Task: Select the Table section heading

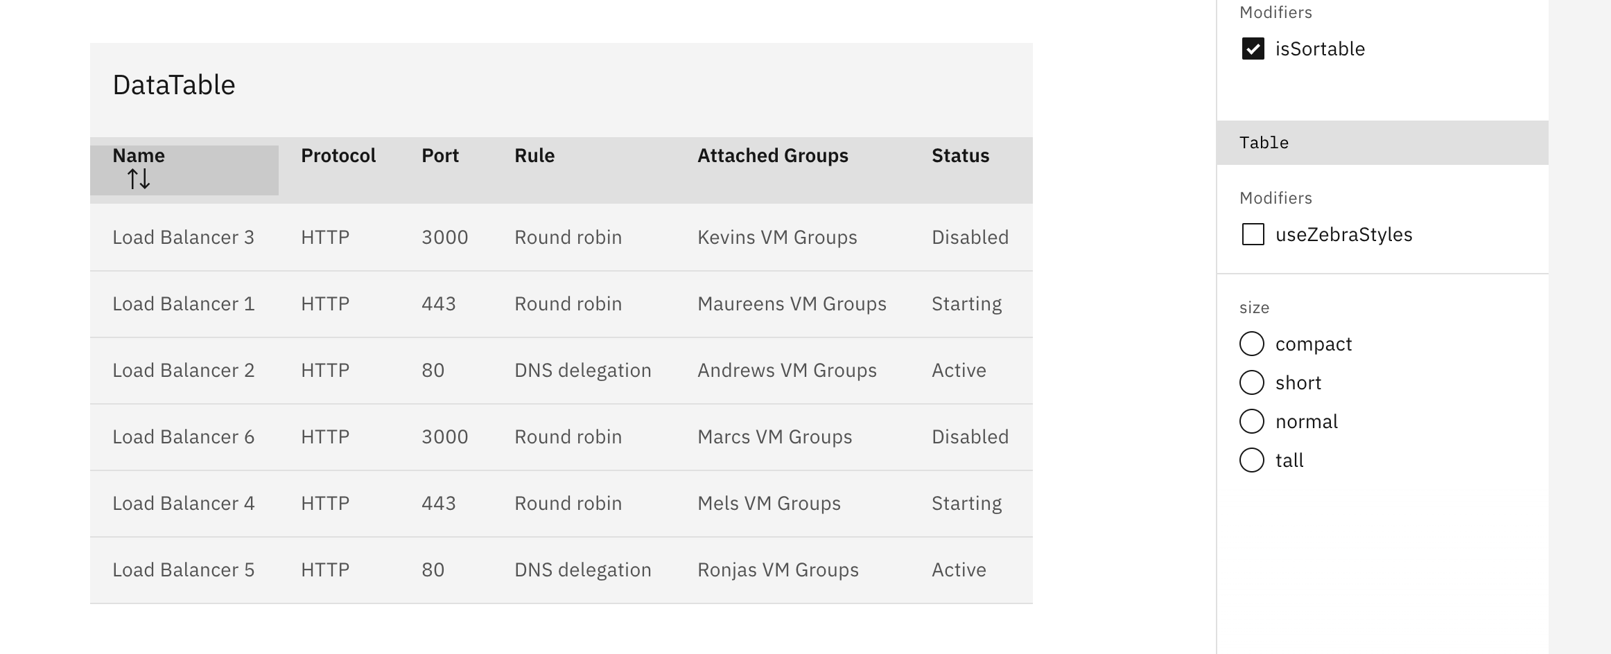Action: click(x=1264, y=143)
